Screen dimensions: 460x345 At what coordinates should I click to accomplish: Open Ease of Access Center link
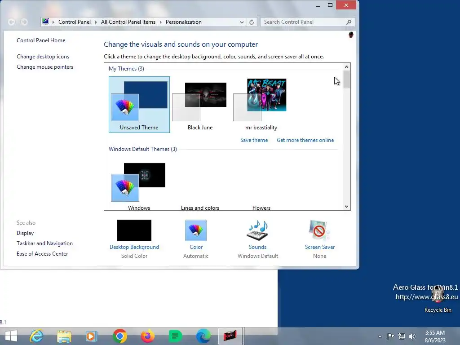[x=42, y=254]
